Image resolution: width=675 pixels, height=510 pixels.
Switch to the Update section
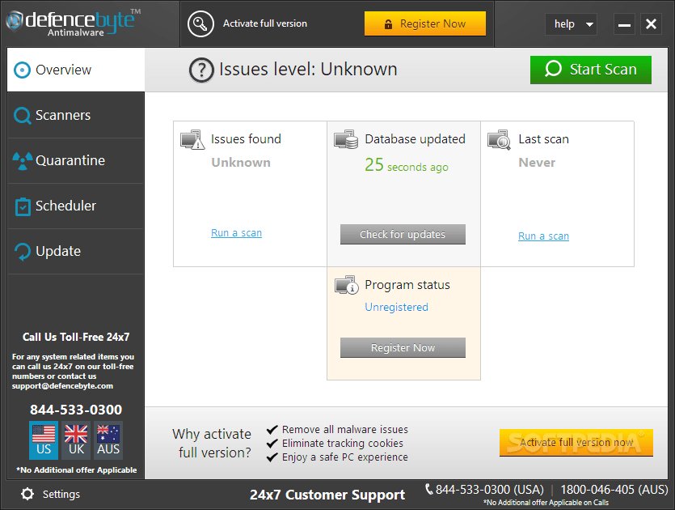[x=76, y=251]
